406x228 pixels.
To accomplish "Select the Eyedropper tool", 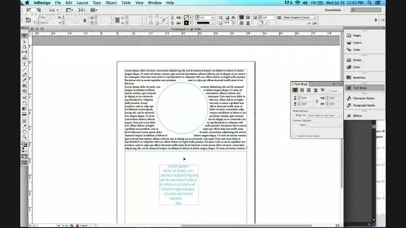I will [24, 126].
